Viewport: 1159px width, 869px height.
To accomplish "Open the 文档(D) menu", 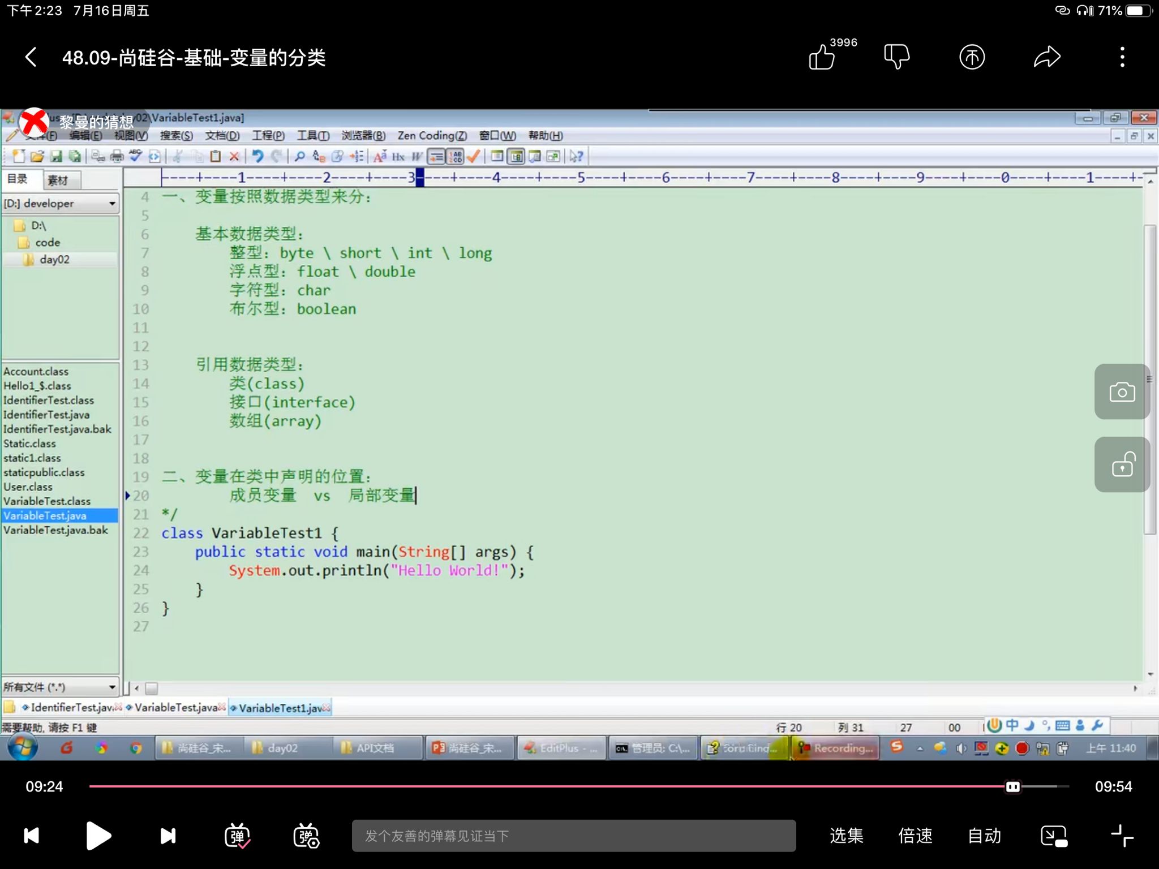I will pyautogui.click(x=222, y=136).
